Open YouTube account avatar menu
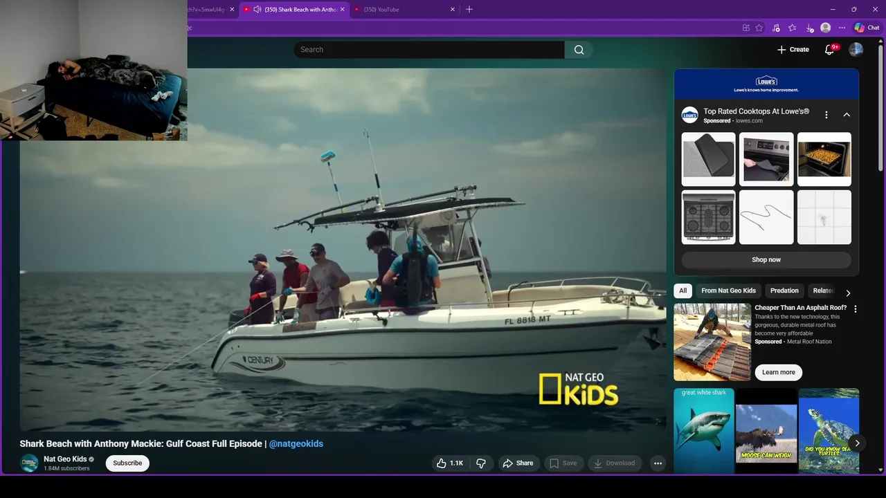 coord(856,49)
